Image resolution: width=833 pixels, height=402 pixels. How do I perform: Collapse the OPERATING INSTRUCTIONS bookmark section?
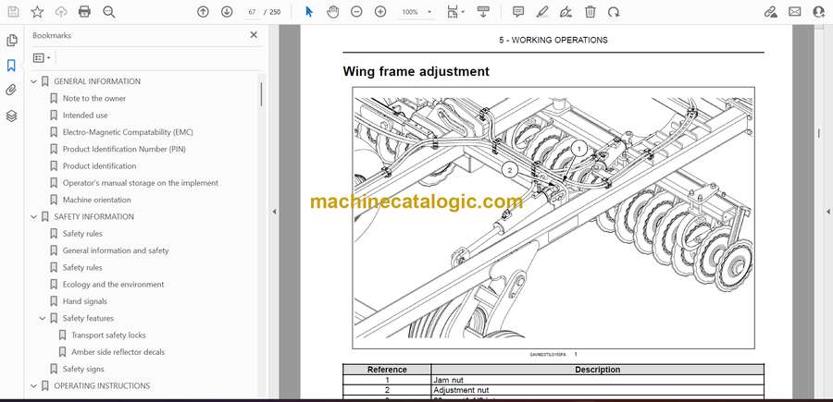(x=33, y=386)
